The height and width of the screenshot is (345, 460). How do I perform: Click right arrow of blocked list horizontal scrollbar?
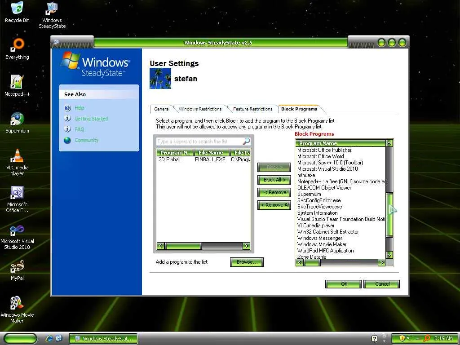point(381,262)
